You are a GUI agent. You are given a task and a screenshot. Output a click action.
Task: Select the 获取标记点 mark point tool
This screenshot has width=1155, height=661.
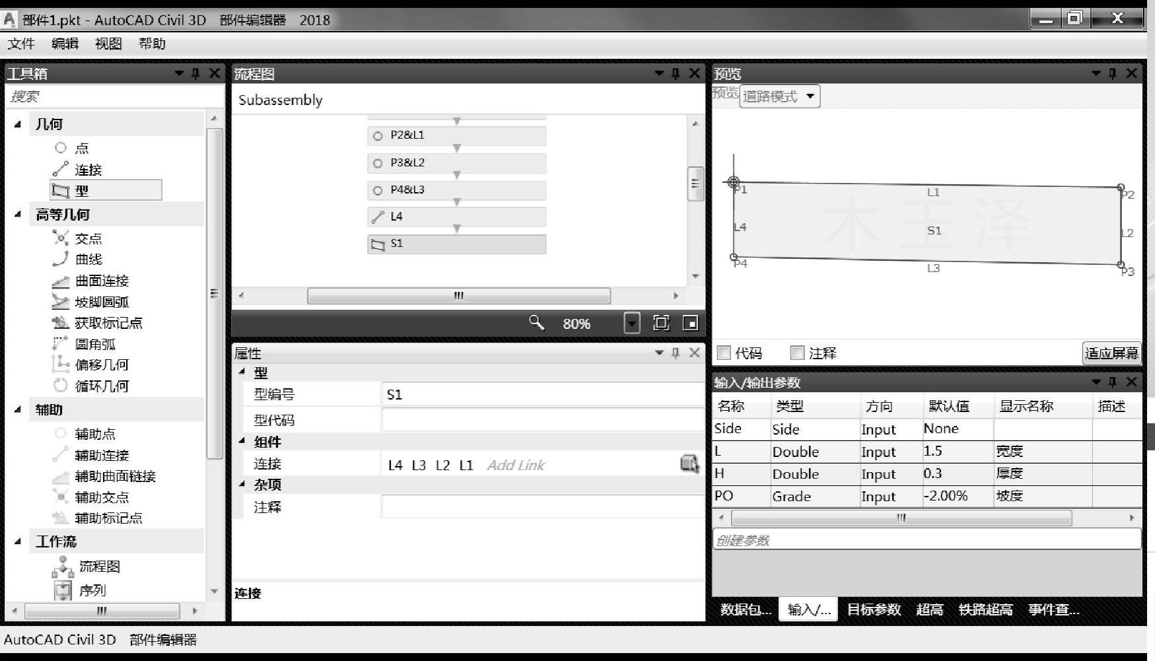click(97, 323)
